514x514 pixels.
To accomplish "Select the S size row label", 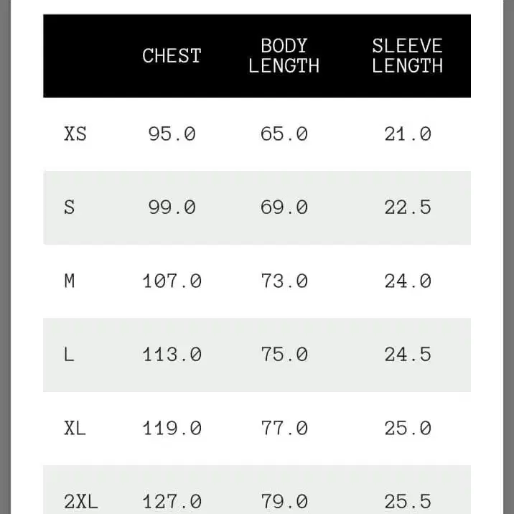I will (70, 207).
